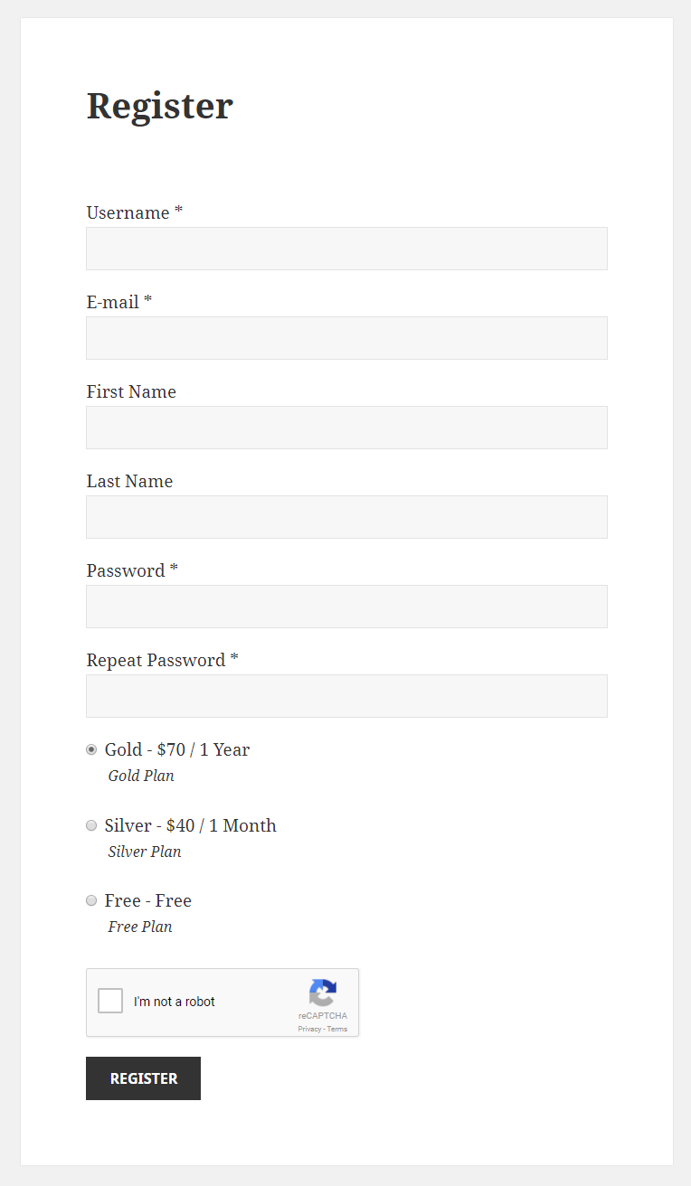Screen dimensions: 691x1186
Task: Focus the Repeat Password field
Action: pos(346,696)
